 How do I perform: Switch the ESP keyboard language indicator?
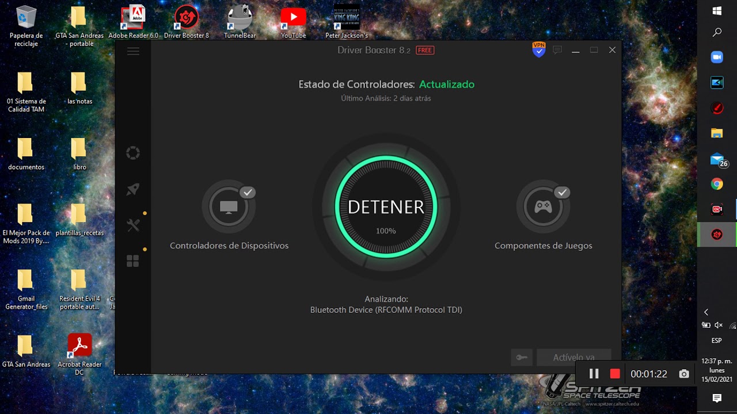717,340
